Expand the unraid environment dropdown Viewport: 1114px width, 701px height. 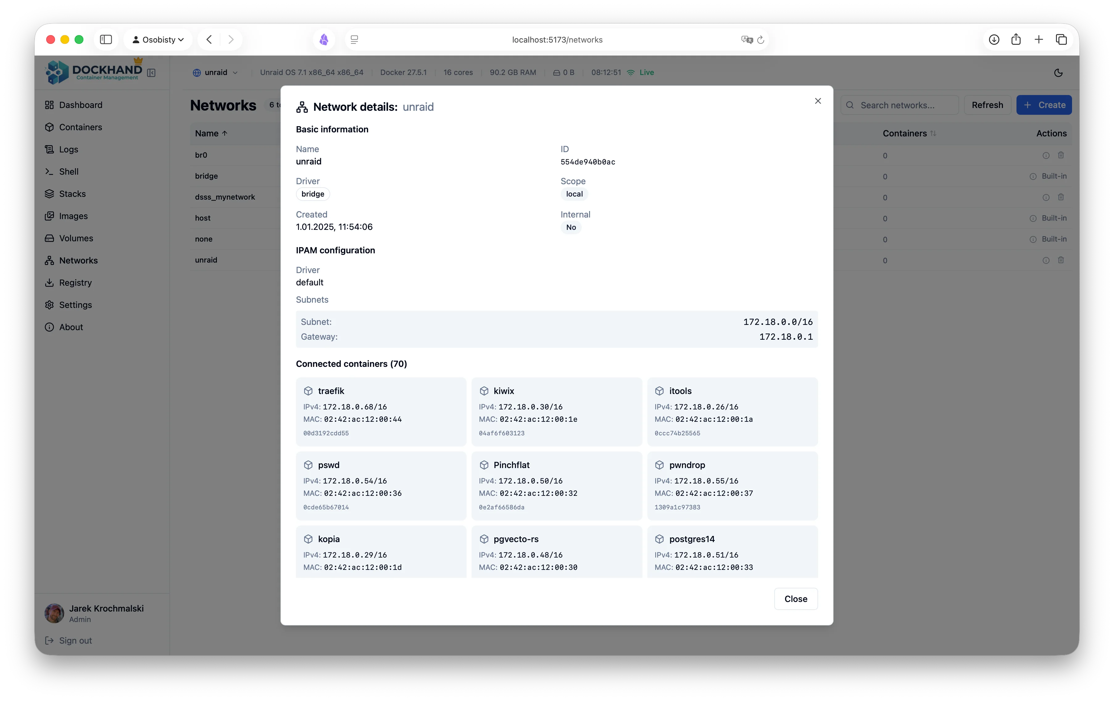pos(216,73)
